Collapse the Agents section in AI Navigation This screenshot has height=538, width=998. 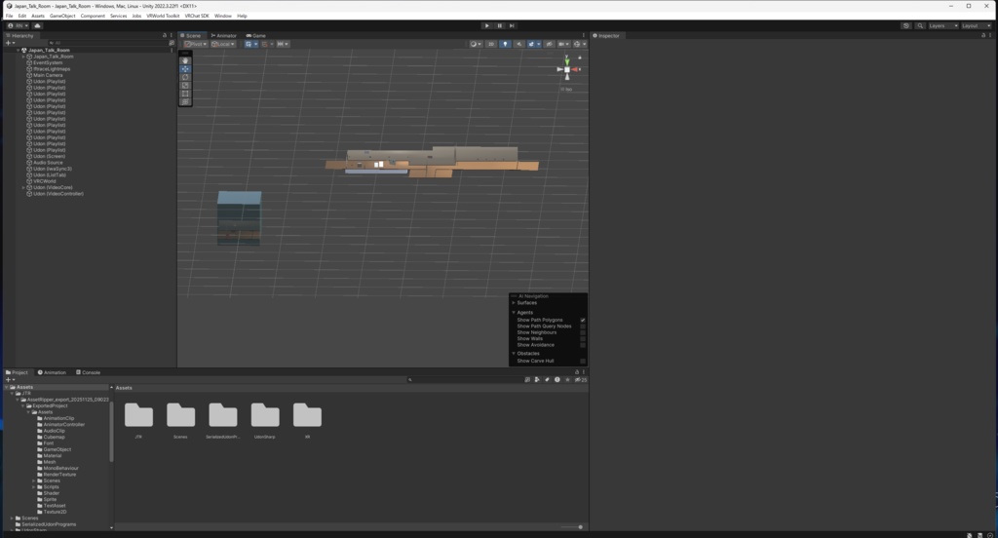tap(514, 313)
